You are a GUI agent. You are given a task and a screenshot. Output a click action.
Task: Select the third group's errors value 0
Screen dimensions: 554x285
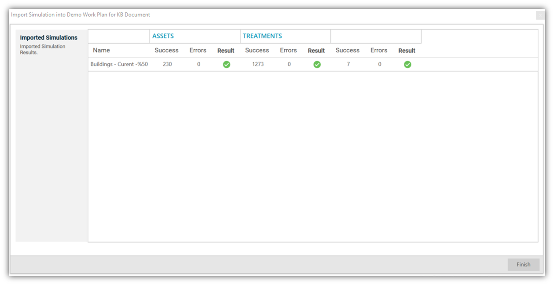tap(380, 64)
